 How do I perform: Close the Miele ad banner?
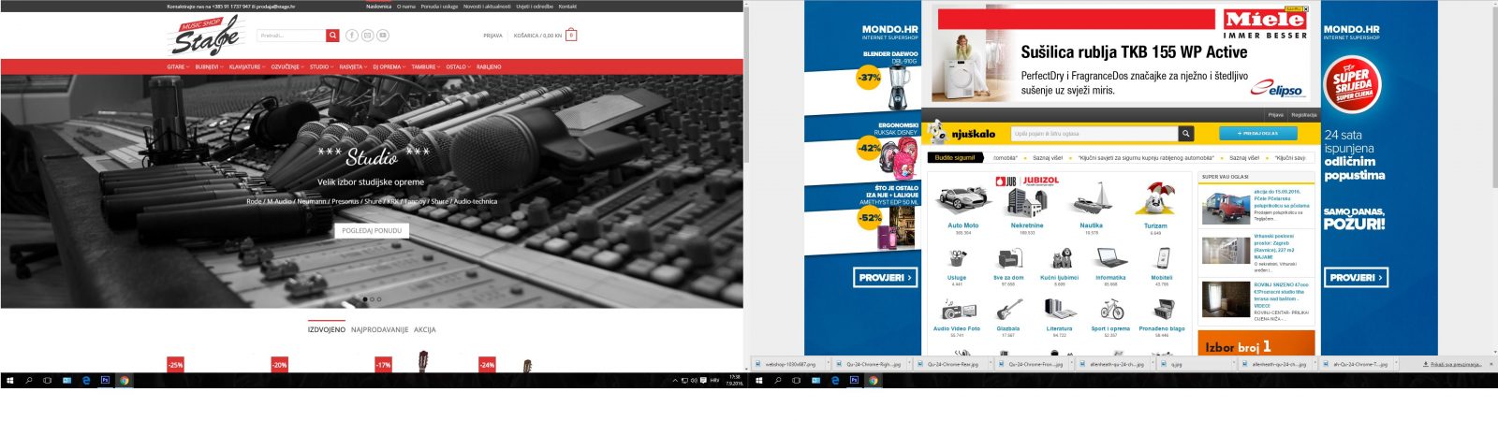pyautogui.click(x=1306, y=7)
